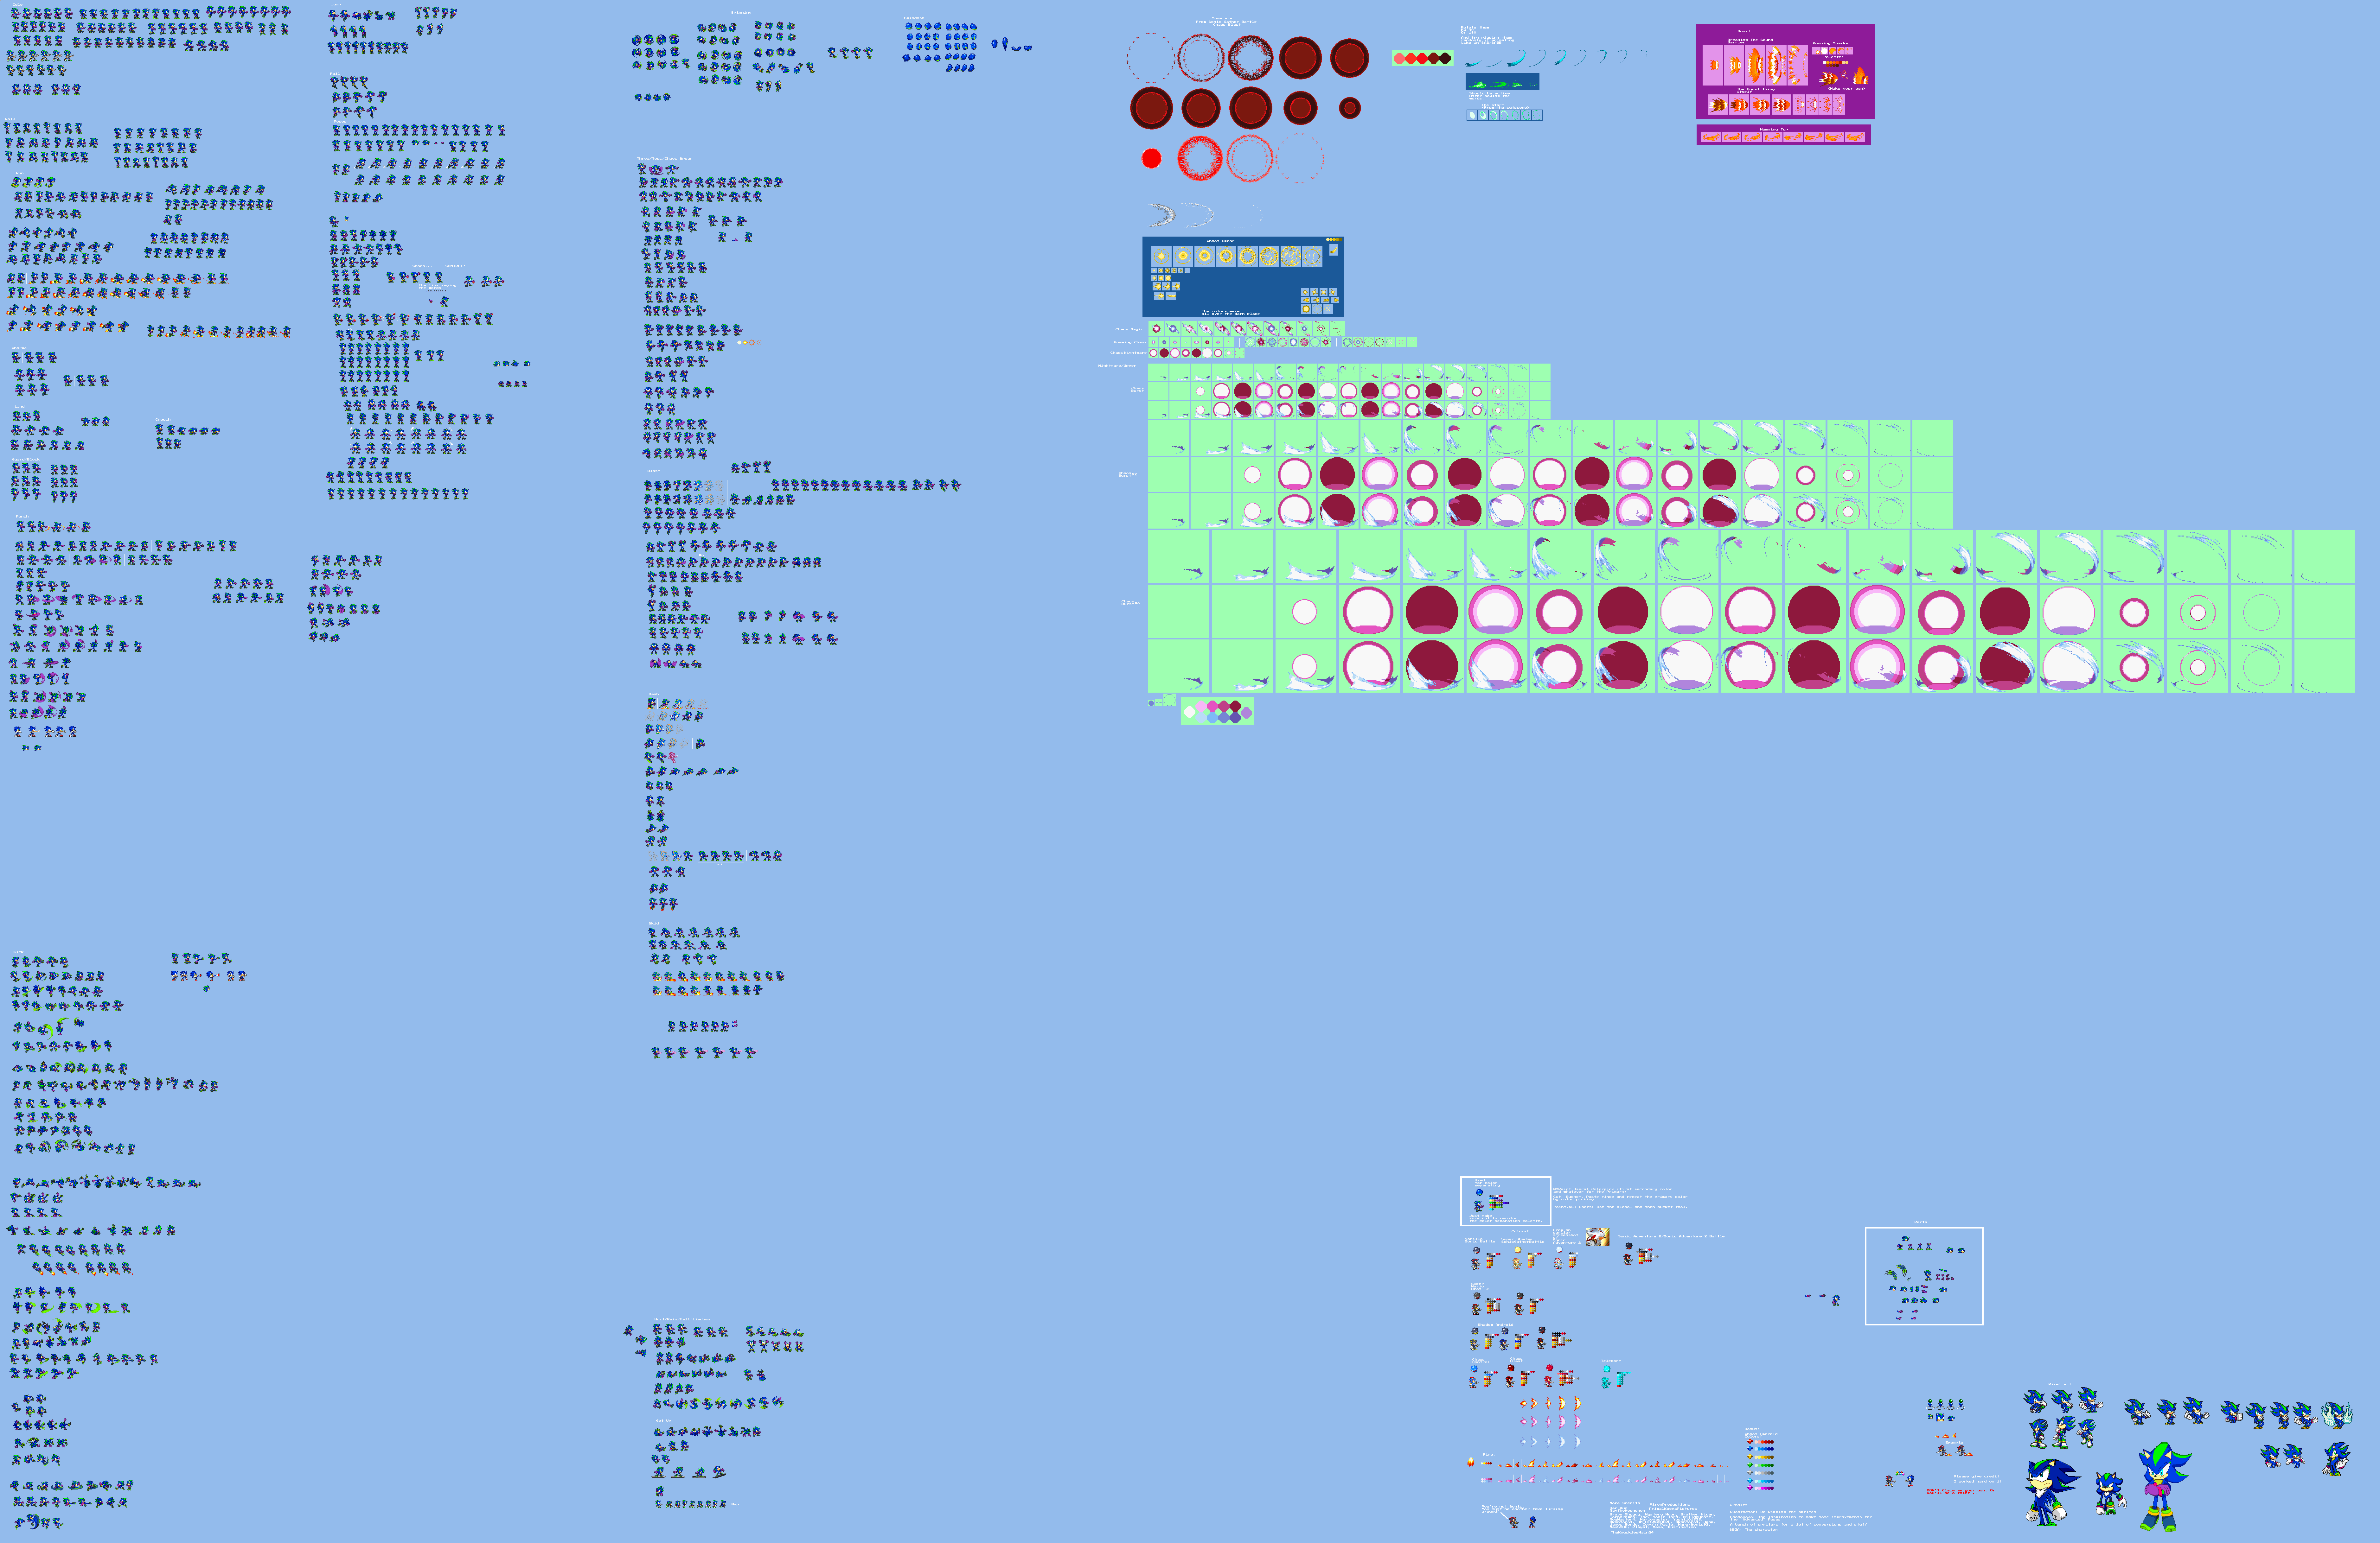Click the 'Roaming Chaos' row label
The height and width of the screenshot is (1543, 2380).
[1130, 342]
